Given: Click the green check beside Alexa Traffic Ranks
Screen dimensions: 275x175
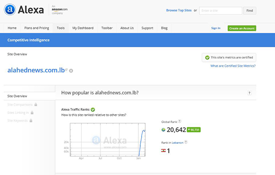Looking at the screenshot, I should (x=93, y=109).
